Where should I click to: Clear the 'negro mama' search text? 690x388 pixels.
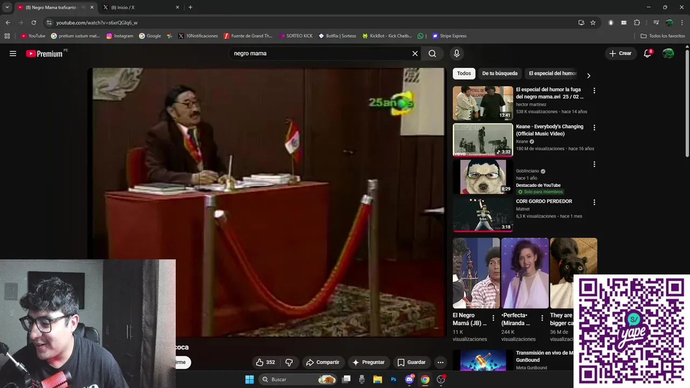point(415,53)
